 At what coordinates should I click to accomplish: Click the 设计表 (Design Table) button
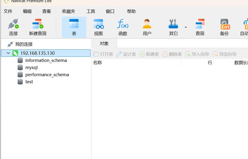pyautogui.click(x=126, y=54)
